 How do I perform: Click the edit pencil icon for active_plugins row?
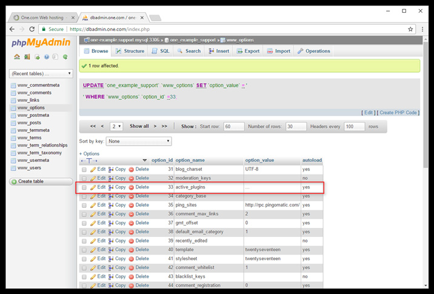click(93, 187)
